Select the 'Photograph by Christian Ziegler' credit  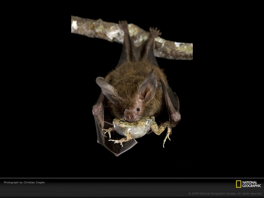tap(24, 183)
